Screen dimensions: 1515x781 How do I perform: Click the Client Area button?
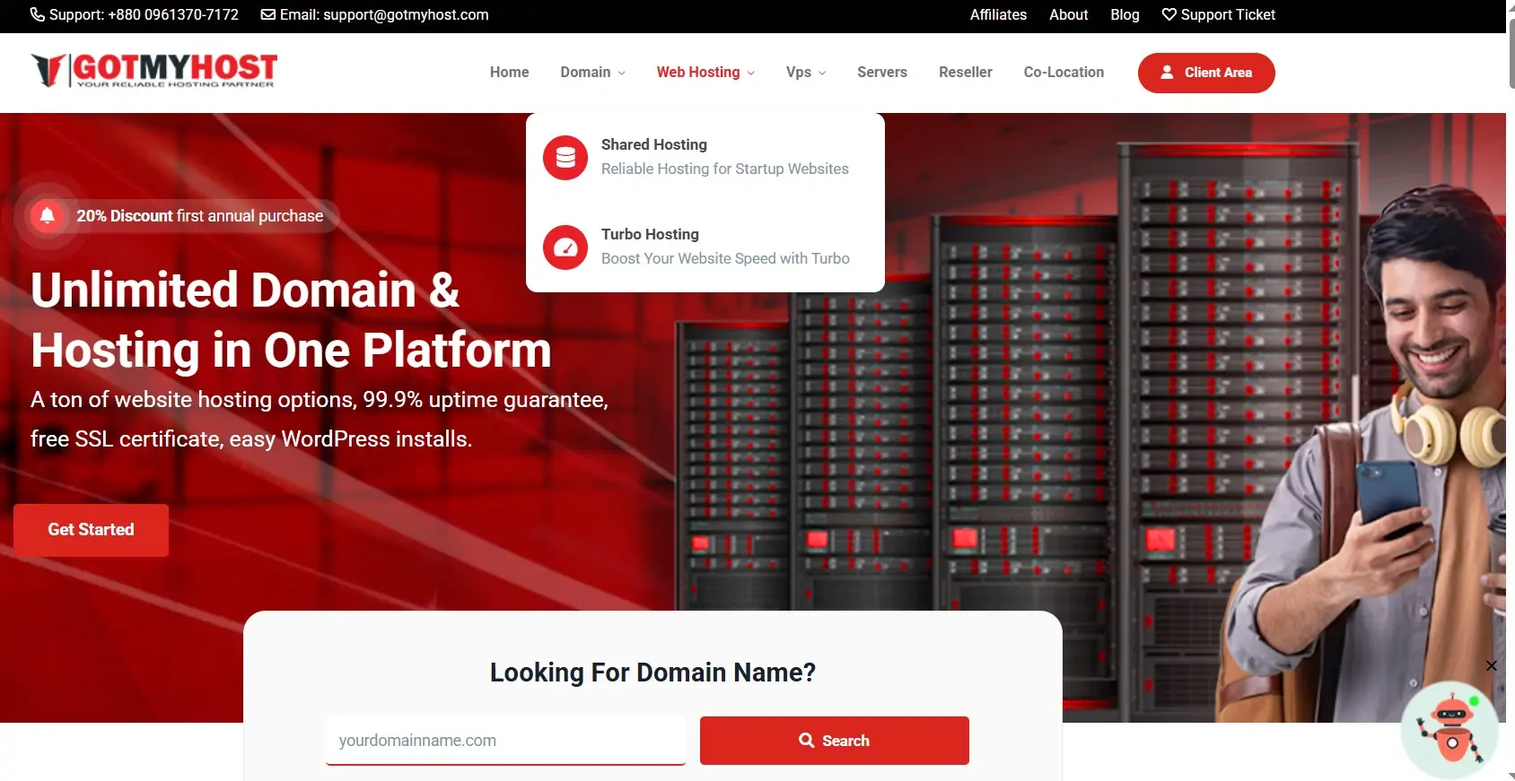click(x=1206, y=73)
